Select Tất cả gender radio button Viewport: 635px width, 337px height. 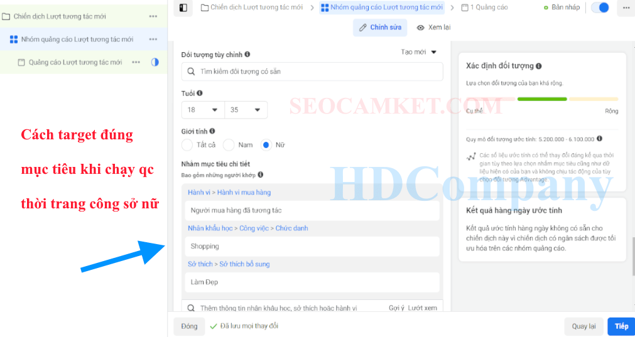point(187,145)
